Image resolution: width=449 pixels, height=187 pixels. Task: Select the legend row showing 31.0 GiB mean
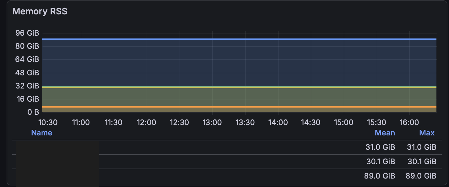coord(220,147)
